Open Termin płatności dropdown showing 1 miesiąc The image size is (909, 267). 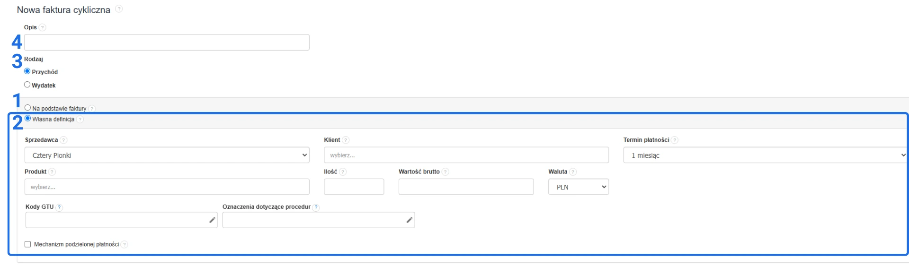click(766, 155)
